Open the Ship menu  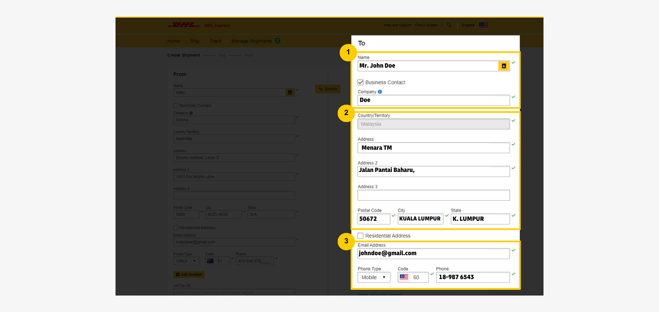(x=195, y=41)
